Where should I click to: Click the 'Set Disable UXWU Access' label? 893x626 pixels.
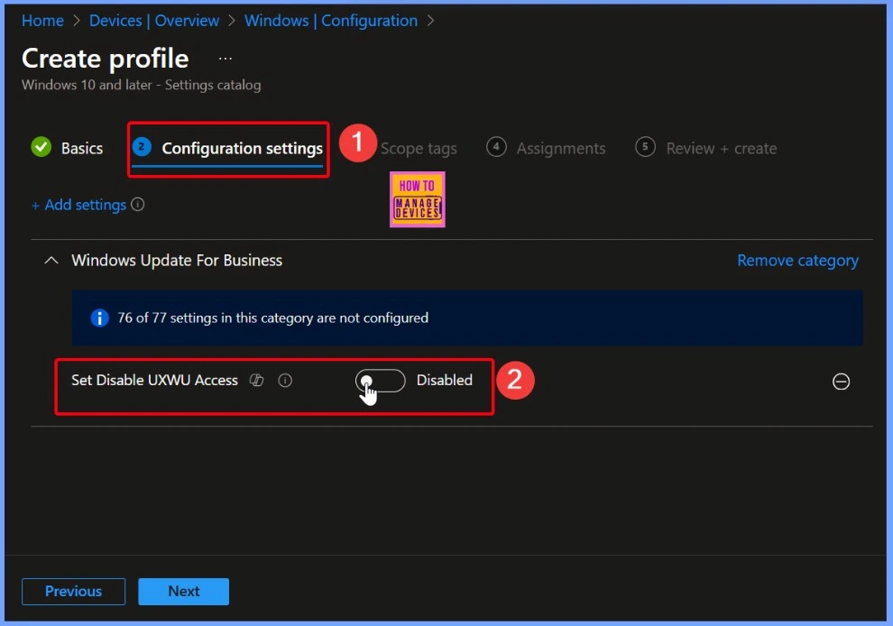(x=154, y=380)
